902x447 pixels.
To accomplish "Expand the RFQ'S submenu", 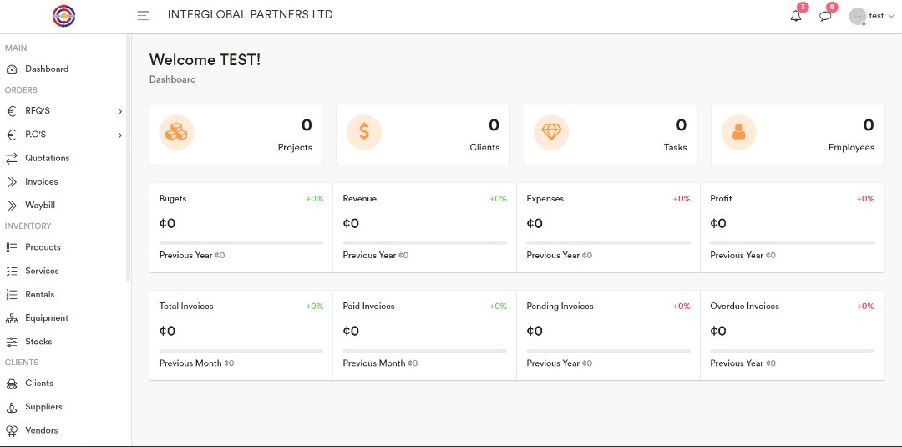I will point(119,111).
